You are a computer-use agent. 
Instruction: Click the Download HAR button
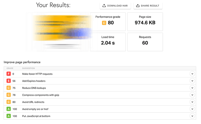[115, 6]
